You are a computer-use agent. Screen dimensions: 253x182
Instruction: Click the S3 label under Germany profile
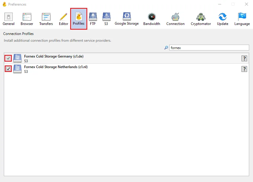point(26,61)
